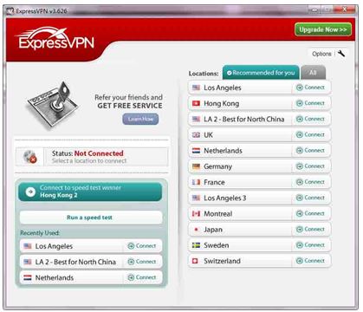Screen dimensions: 363x312
Task: Connect to recently used Netherlands
Action: (142, 277)
